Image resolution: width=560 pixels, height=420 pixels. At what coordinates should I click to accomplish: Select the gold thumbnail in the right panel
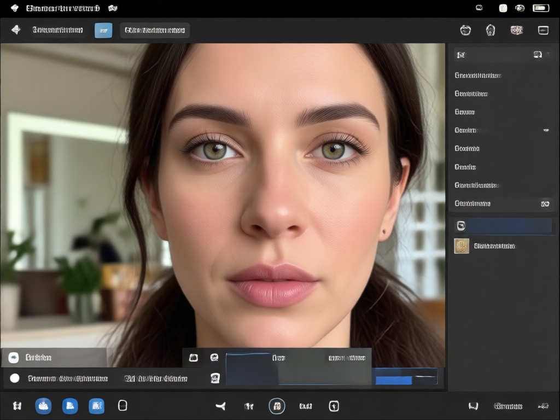(462, 246)
